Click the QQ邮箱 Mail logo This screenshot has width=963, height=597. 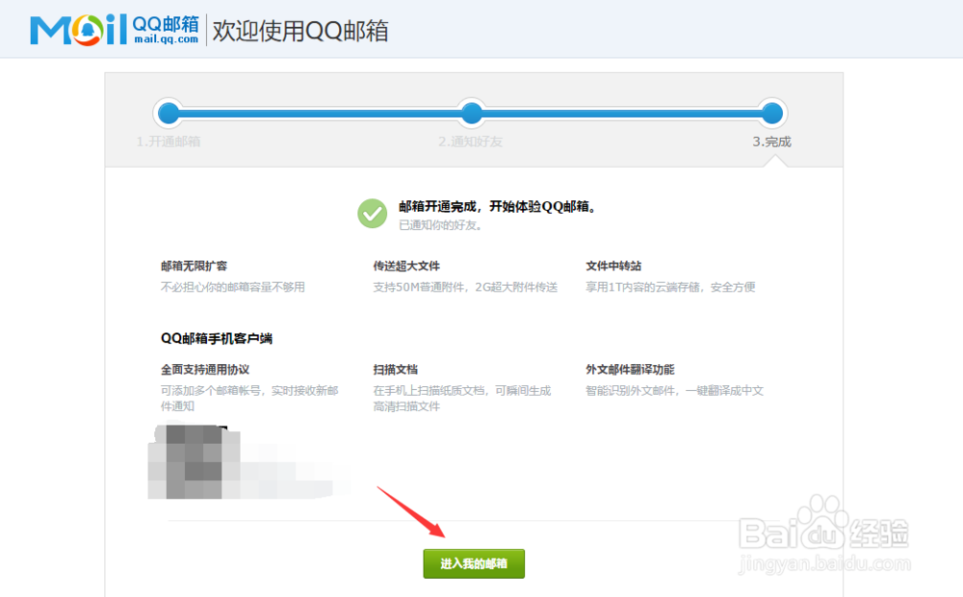pos(115,30)
